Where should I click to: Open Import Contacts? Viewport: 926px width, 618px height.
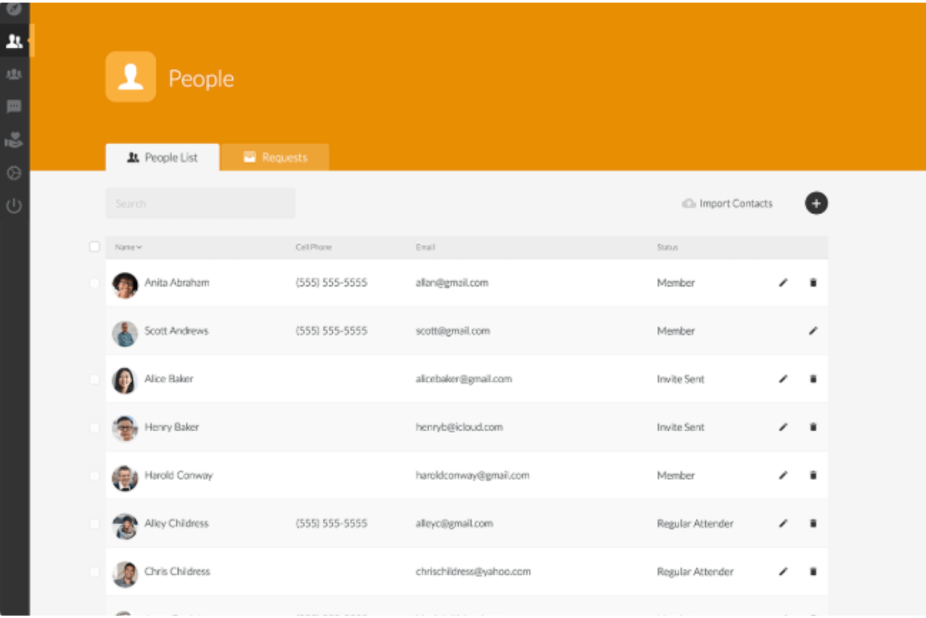[727, 203]
